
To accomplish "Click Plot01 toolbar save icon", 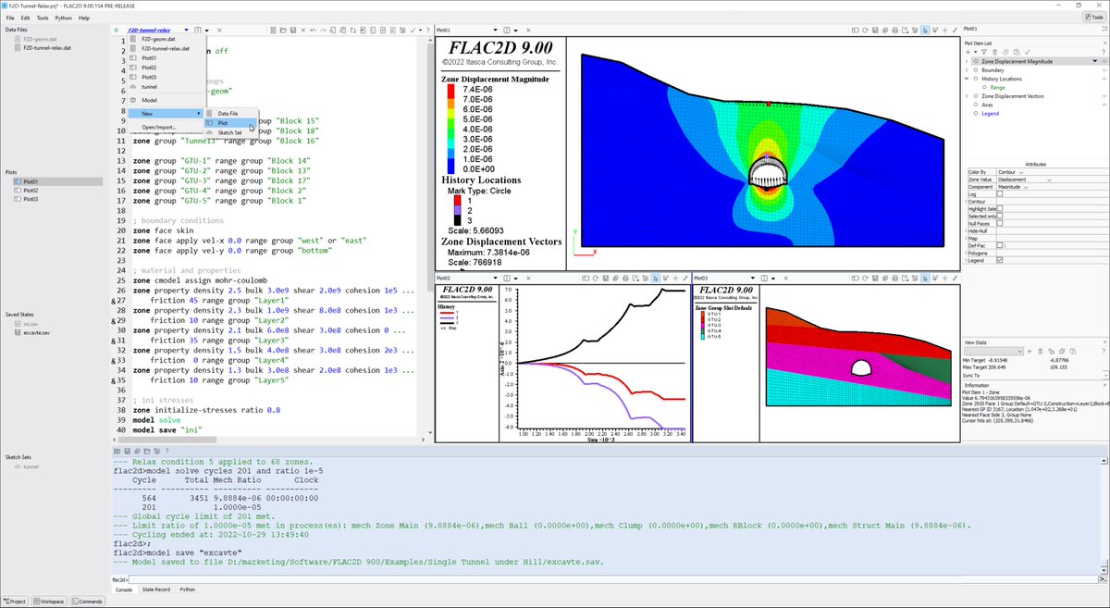I will (x=875, y=31).
